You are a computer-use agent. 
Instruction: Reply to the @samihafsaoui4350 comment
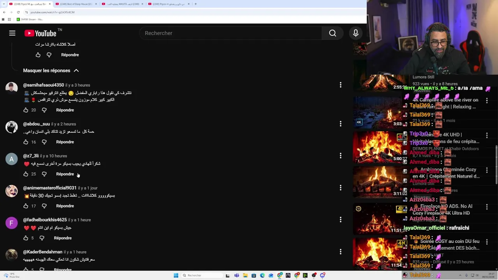coord(65,110)
